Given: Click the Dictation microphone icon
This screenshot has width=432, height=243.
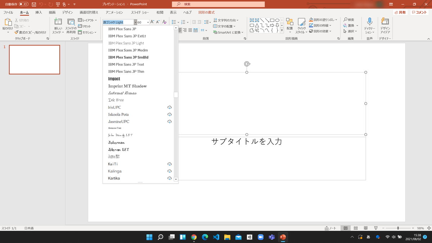Looking at the screenshot, I should tap(369, 22).
